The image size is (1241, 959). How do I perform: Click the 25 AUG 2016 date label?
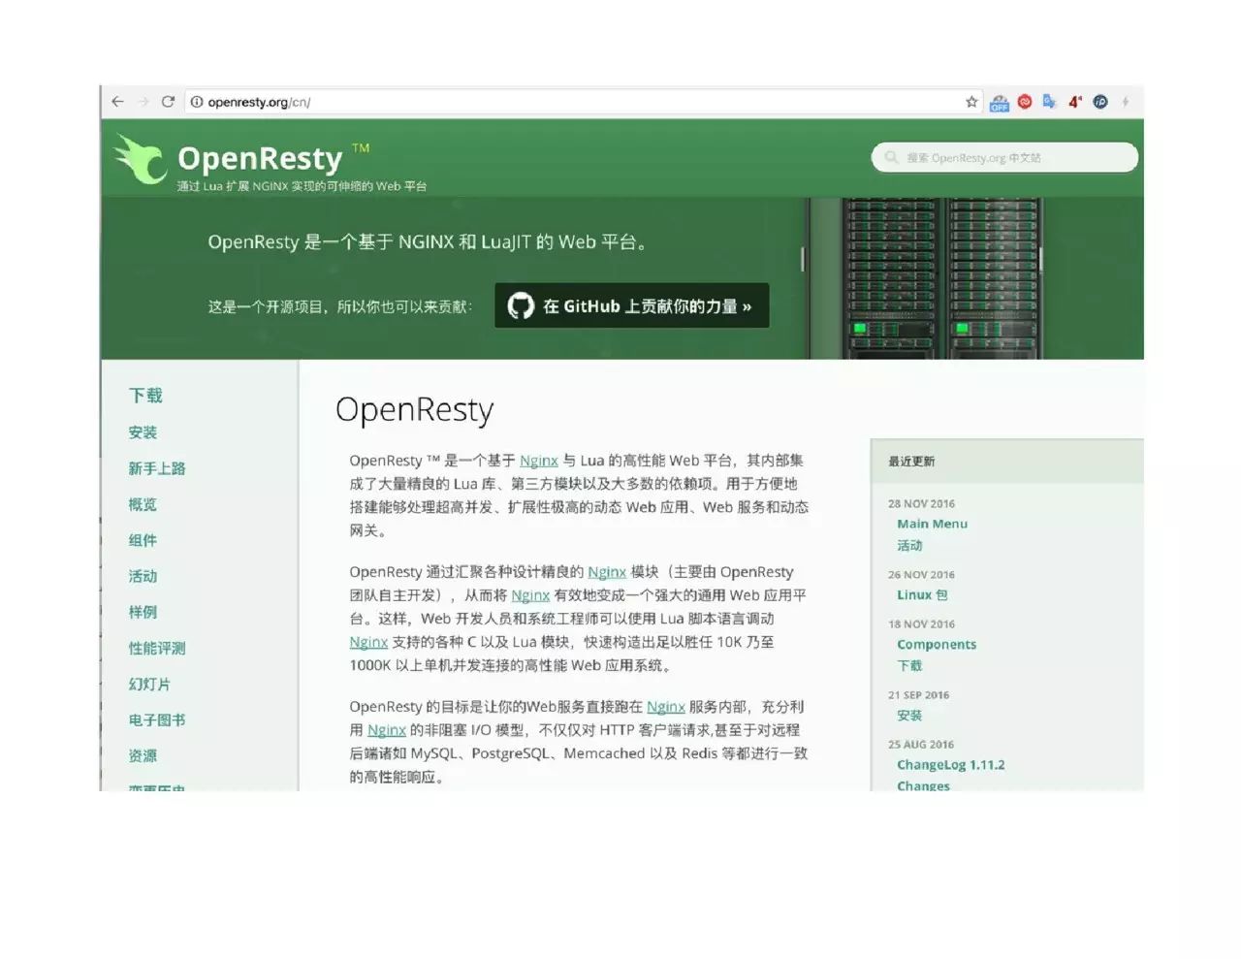921,744
